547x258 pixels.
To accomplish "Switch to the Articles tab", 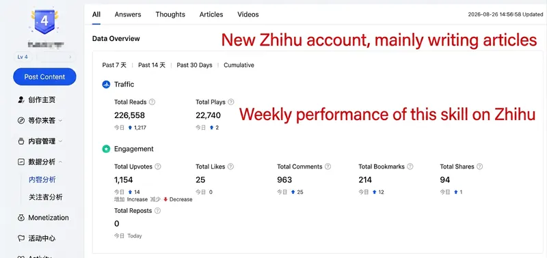I will tap(211, 14).
